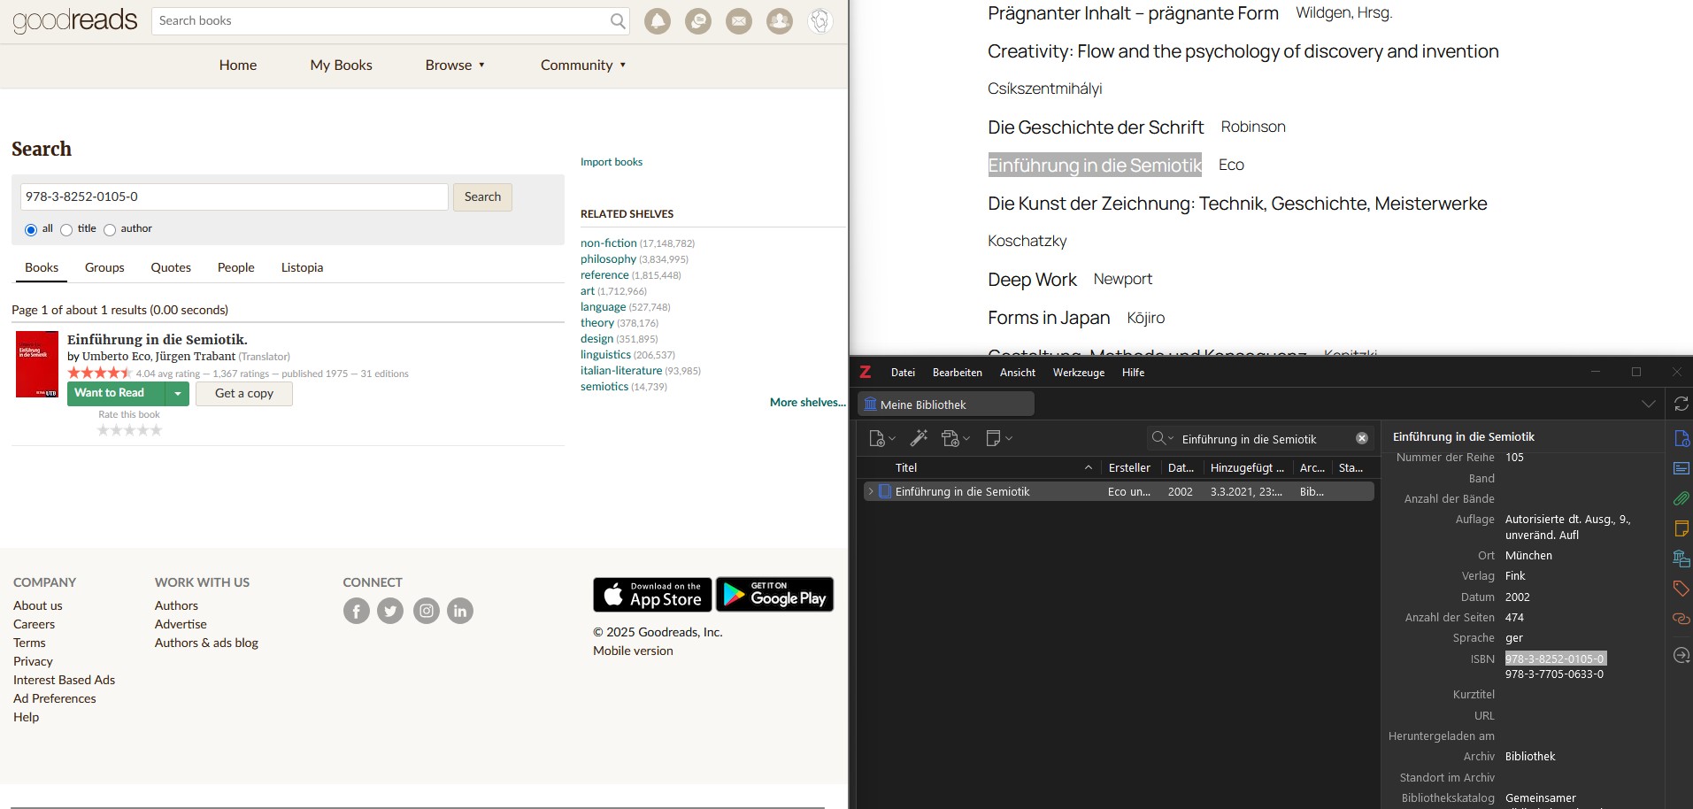The width and height of the screenshot is (1693, 809).
Task: Open Goodreads Instagram page icon
Action: (427, 611)
